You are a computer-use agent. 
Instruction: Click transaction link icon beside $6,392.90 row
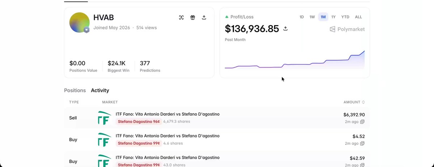[x=362, y=122]
